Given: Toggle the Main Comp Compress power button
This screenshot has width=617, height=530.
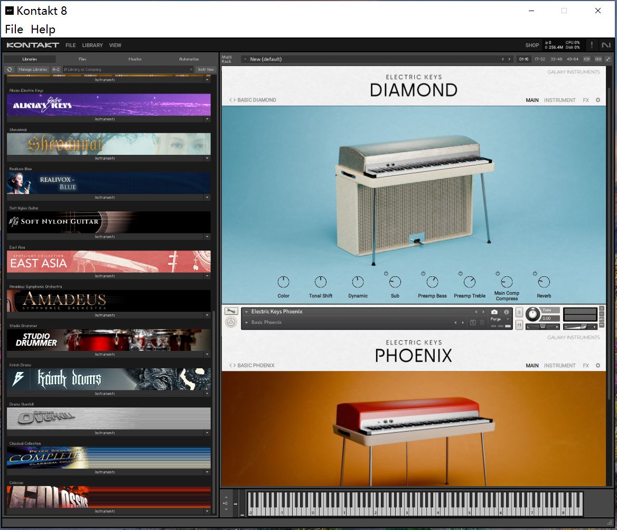Looking at the screenshot, I should pos(498,273).
